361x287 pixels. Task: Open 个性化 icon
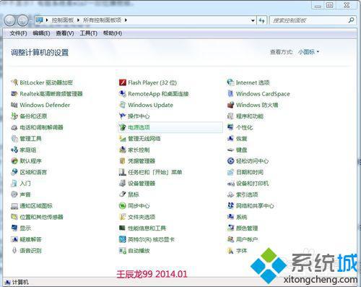(230, 127)
